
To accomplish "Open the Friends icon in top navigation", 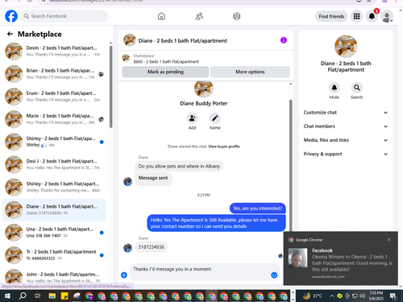I will (199, 16).
